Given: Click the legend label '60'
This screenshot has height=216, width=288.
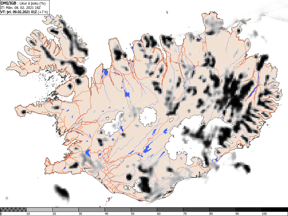Looking at the screenshot, I should click(x=159, y=214).
